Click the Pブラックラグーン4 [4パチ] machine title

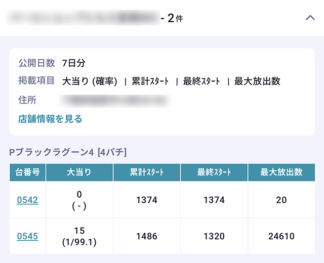(x=68, y=152)
